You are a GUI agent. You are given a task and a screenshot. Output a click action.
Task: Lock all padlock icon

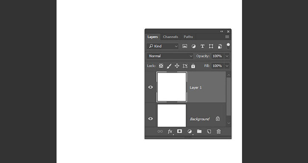[x=193, y=66]
